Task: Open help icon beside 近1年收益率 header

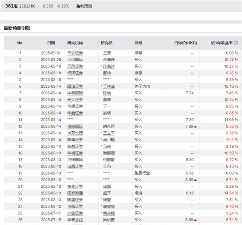Action: tap(236, 43)
